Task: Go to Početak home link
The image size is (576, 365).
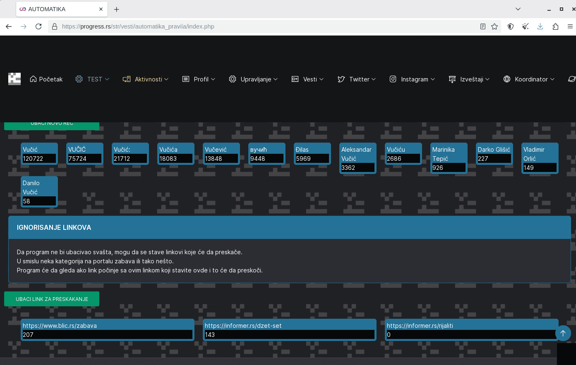Action: click(x=46, y=79)
